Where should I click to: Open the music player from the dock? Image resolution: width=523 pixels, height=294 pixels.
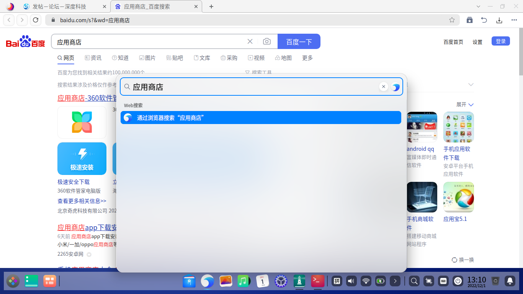click(244, 281)
